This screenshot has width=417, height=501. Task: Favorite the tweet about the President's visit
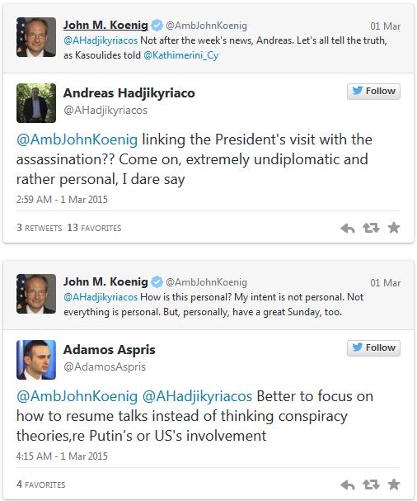click(394, 228)
